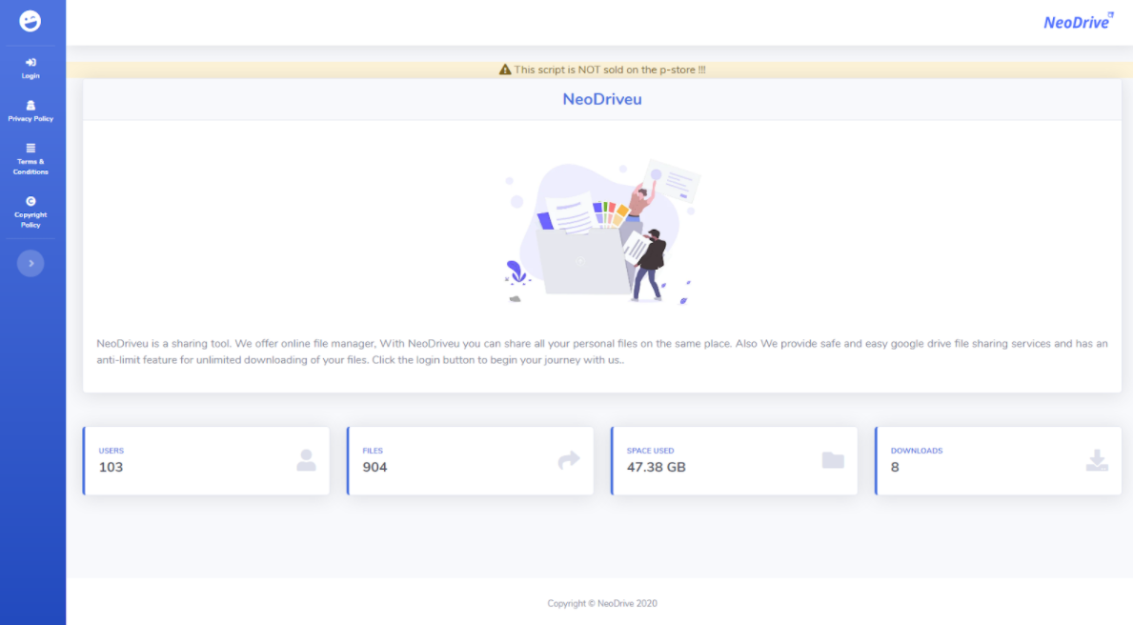Image resolution: width=1133 pixels, height=625 pixels.
Task: Click the Login arrow icon
Action: click(30, 62)
